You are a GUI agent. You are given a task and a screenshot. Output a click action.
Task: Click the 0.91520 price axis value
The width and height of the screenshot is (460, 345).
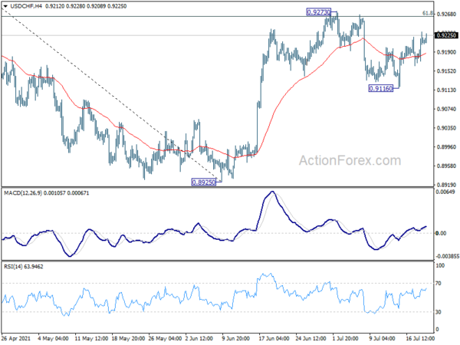pyautogui.click(x=446, y=71)
